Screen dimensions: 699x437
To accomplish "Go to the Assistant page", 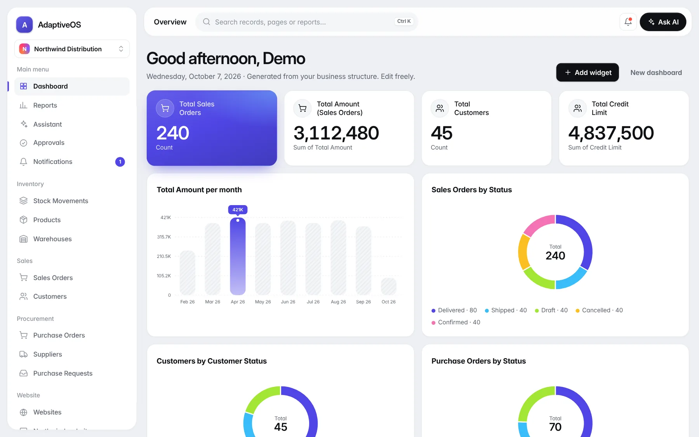I will pyautogui.click(x=72, y=124).
